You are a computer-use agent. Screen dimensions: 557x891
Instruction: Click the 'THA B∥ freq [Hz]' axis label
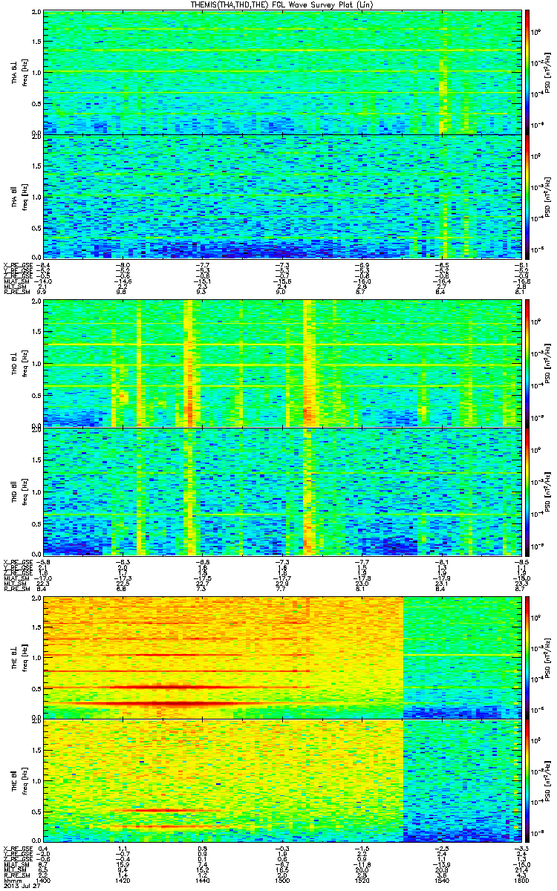pos(18,197)
